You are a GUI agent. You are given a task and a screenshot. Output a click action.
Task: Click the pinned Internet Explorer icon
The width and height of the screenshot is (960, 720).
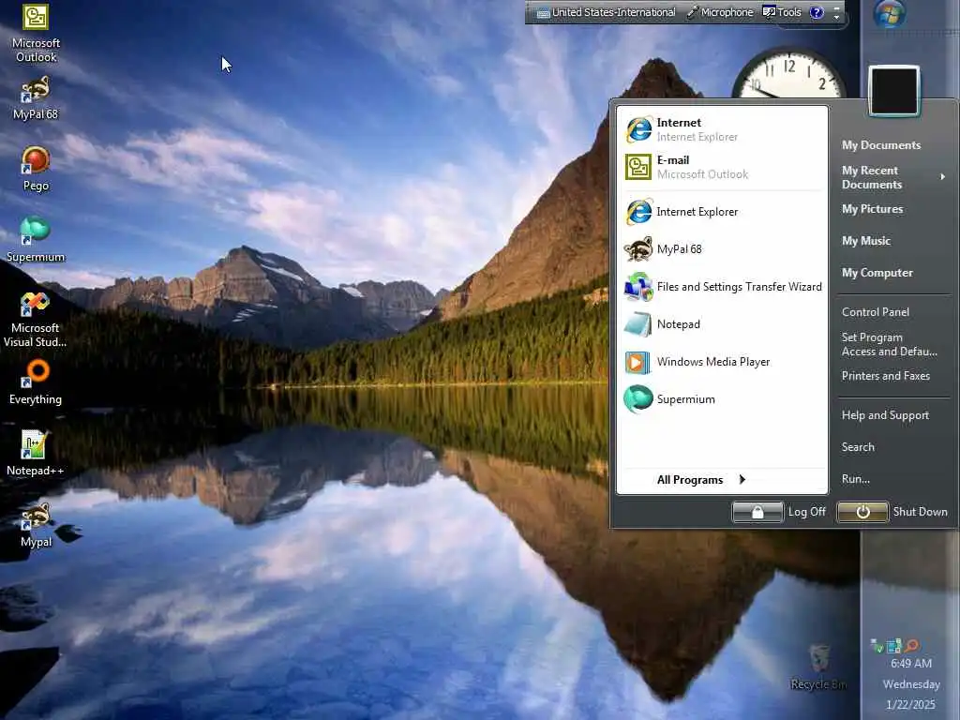638,129
